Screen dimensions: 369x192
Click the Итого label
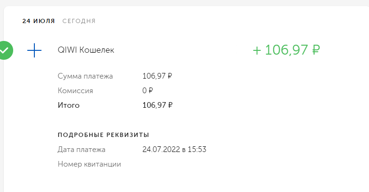point(69,105)
